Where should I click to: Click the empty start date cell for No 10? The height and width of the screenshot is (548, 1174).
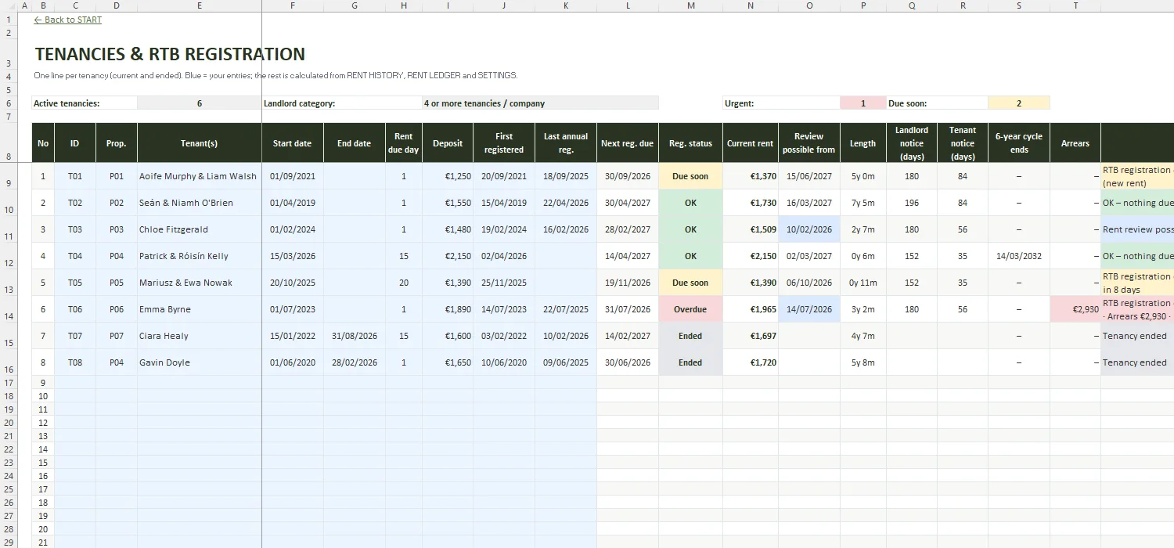pos(292,395)
